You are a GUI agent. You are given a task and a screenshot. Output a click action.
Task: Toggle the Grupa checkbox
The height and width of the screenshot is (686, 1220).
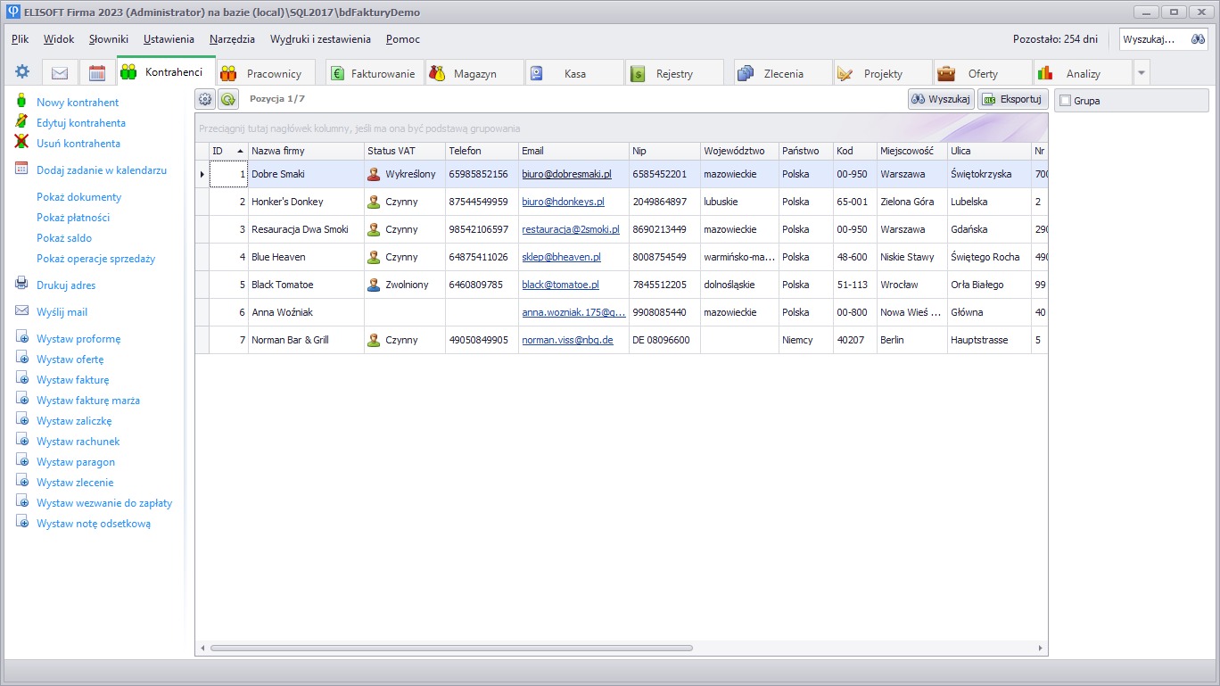click(1065, 101)
